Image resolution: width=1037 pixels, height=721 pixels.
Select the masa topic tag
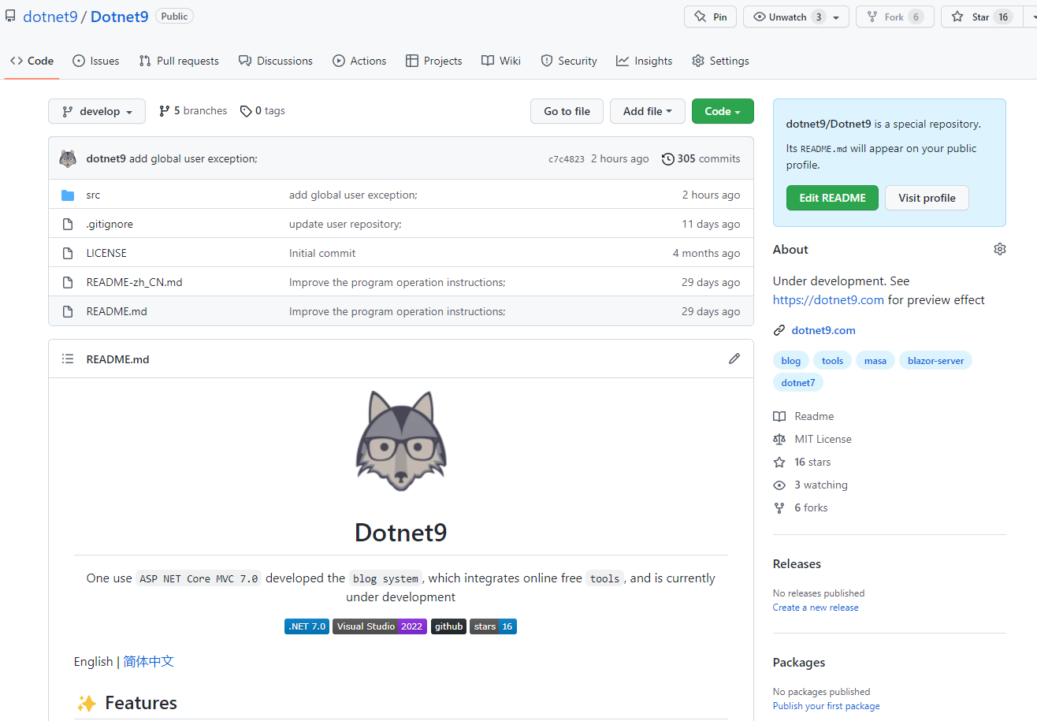[x=875, y=360]
